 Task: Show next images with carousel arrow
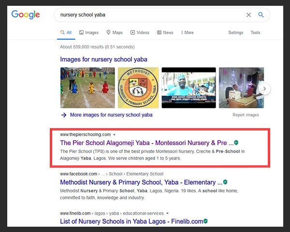[x=265, y=89]
